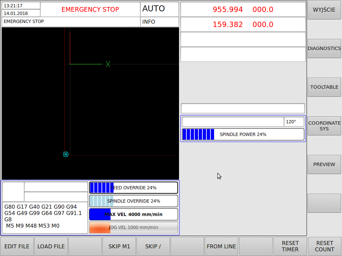Click the red EMERGENCY STOP status

pyautogui.click(x=90, y=9)
